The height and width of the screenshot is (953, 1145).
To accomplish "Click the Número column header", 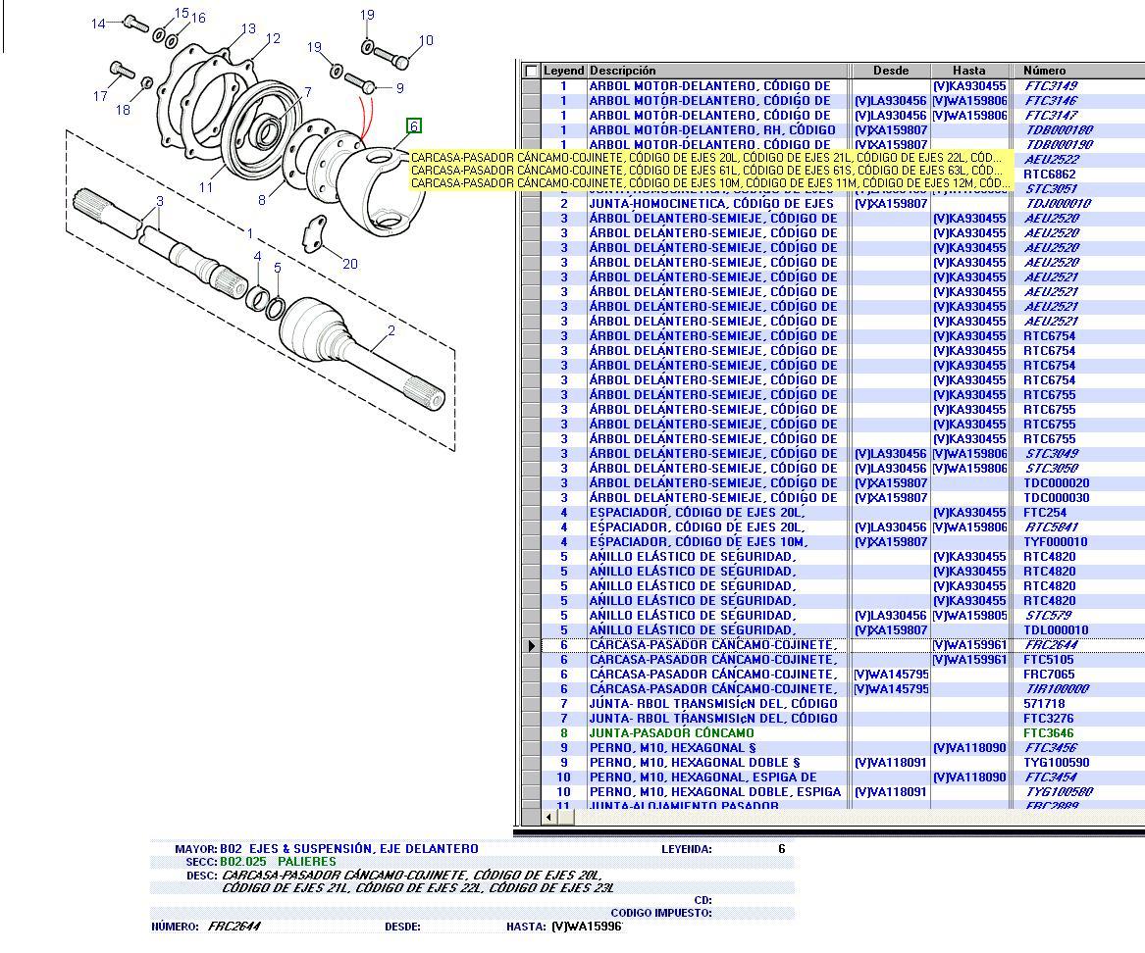I will 1077,71.
